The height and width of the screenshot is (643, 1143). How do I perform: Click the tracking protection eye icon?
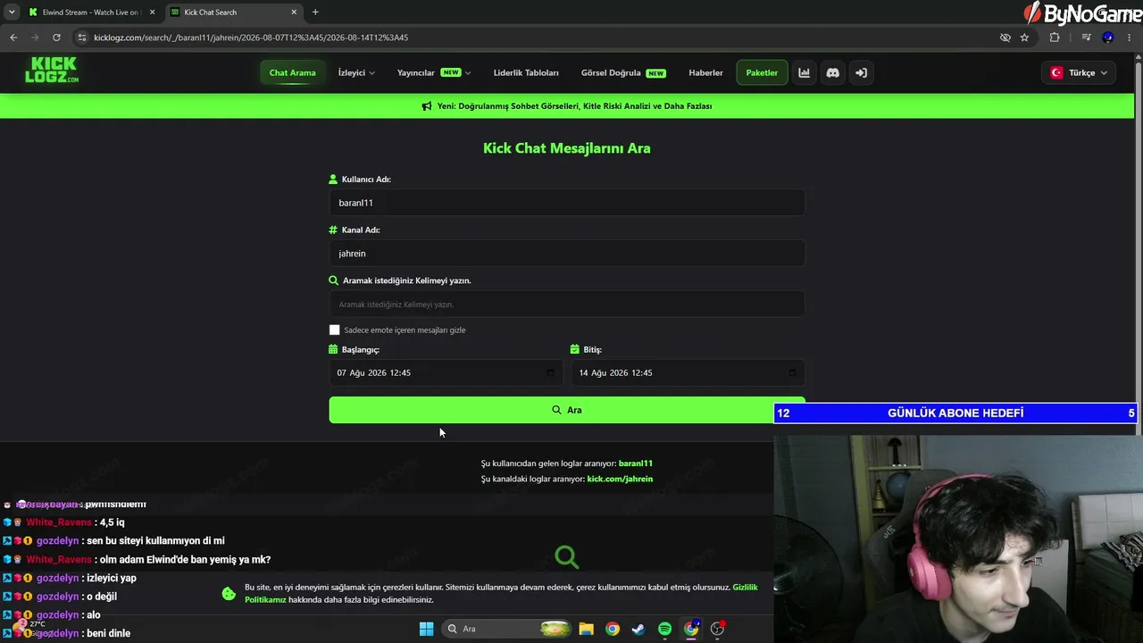pos(1005,38)
